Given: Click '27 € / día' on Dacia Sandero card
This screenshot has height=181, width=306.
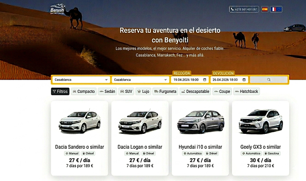Looking at the screenshot, I should 80,160.
